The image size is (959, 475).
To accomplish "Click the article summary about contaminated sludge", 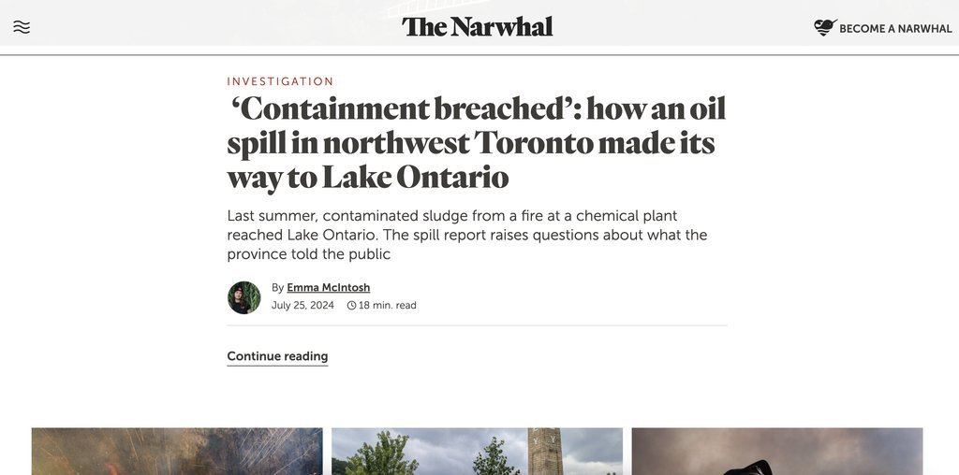I will 466,235.
